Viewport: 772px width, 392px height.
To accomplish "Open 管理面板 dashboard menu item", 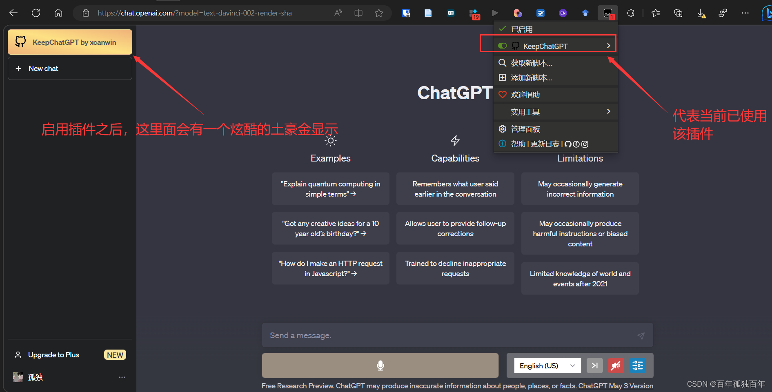I will [x=556, y=129].
